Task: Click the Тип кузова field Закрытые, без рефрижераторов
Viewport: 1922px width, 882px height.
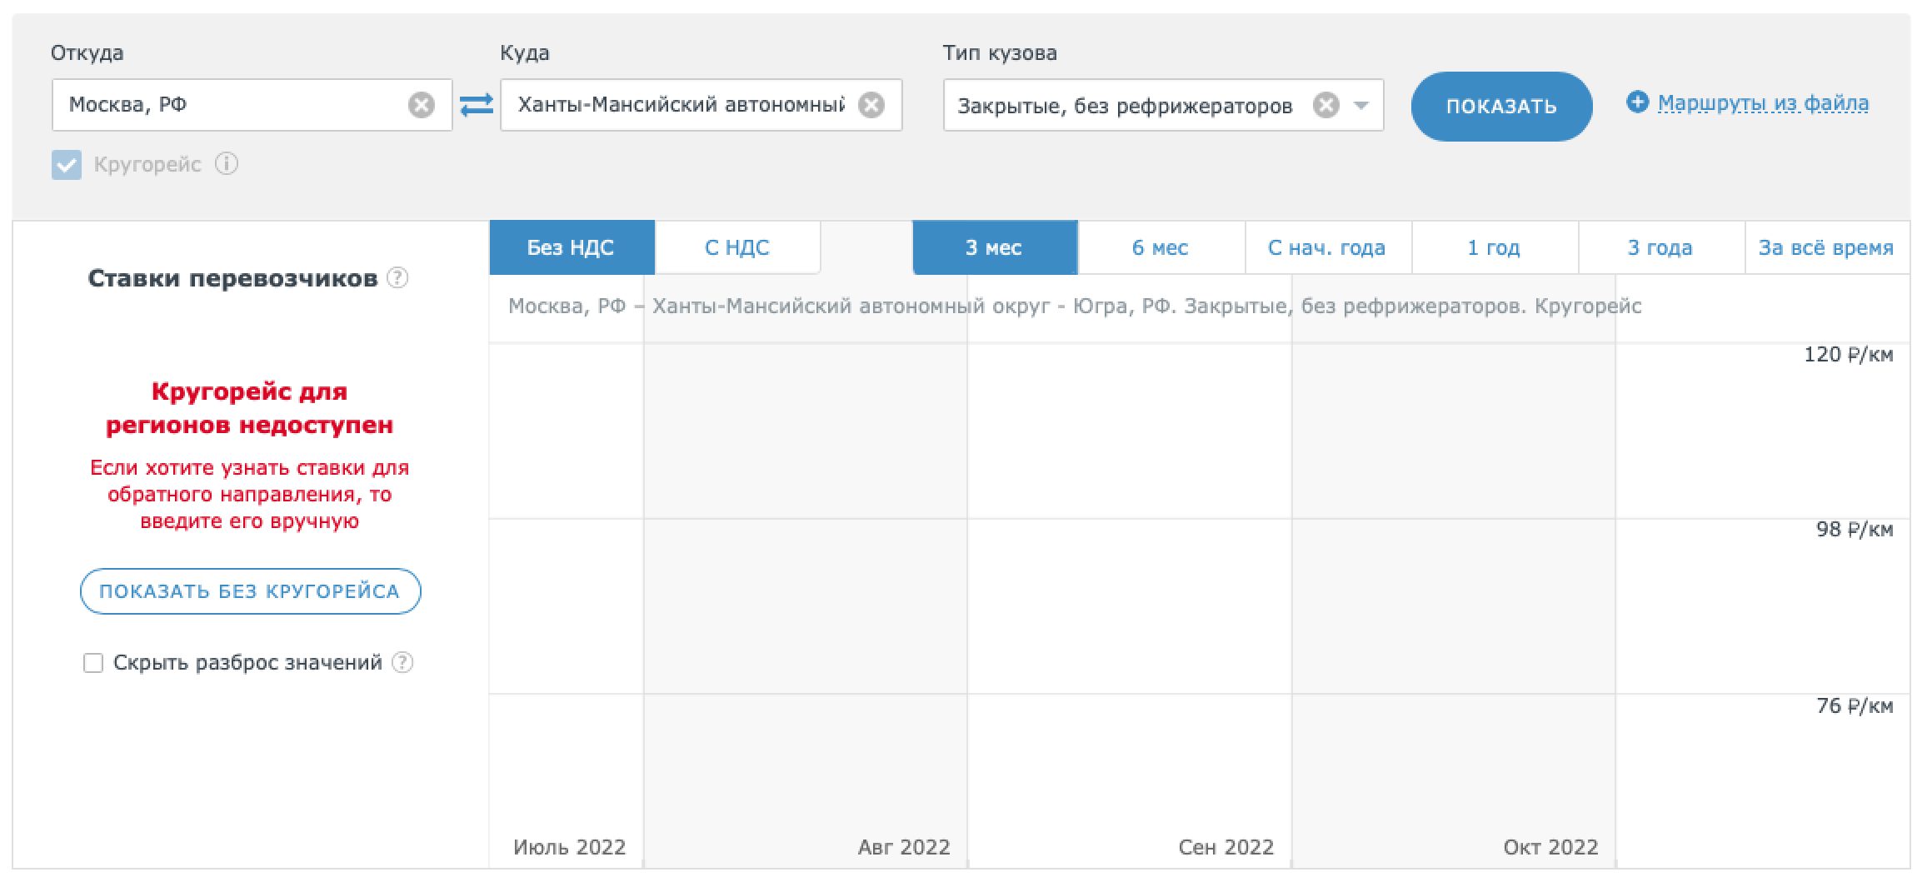Action: point(1163,105)
